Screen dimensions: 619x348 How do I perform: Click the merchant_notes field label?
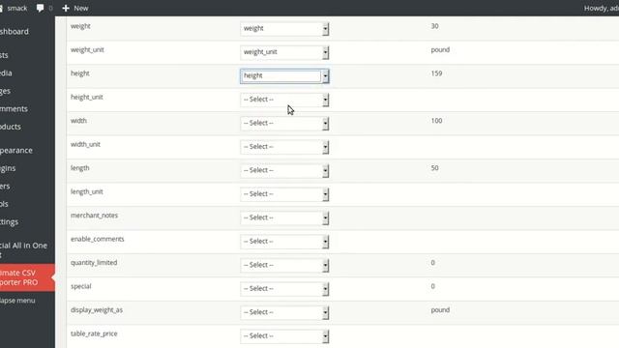(94, 216)
